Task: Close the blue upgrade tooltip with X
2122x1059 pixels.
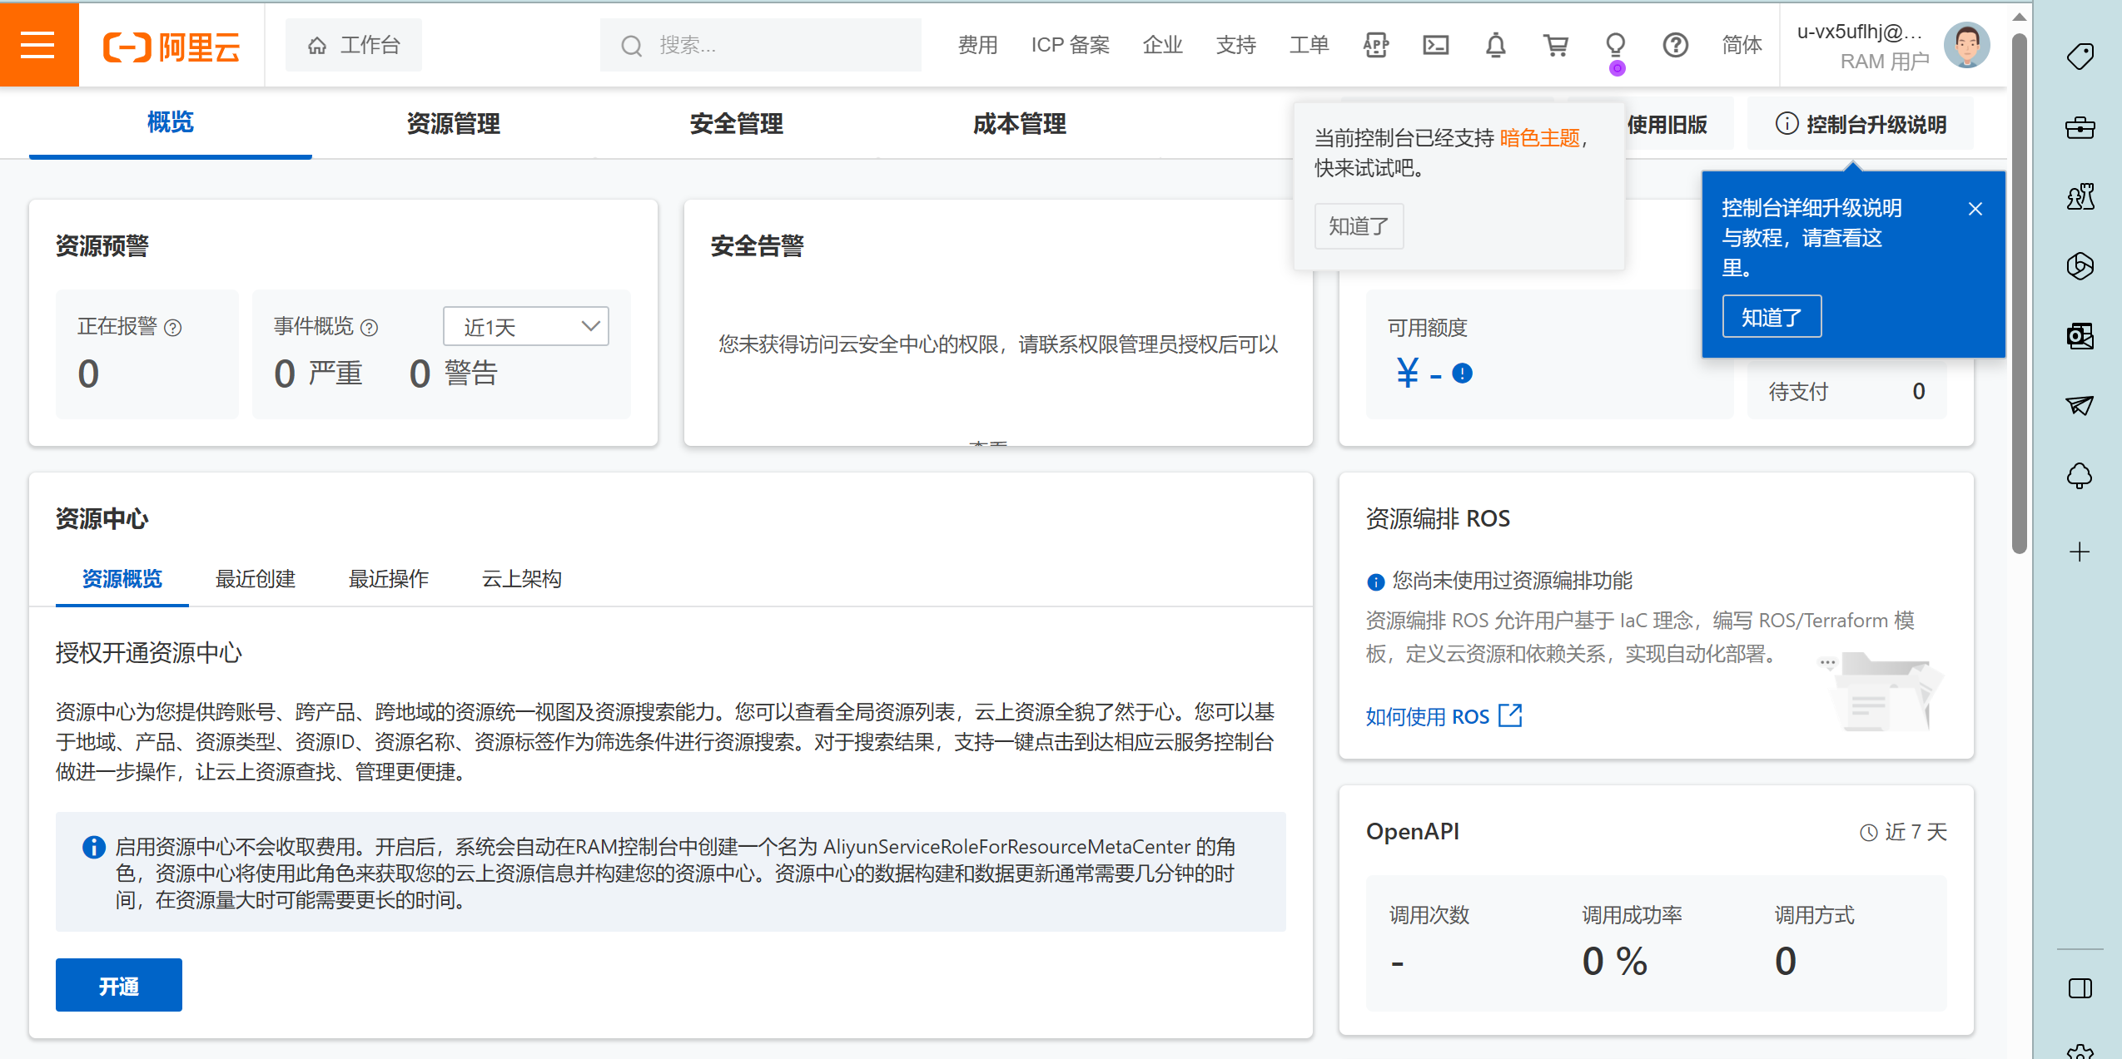Action: [1975, 208]
